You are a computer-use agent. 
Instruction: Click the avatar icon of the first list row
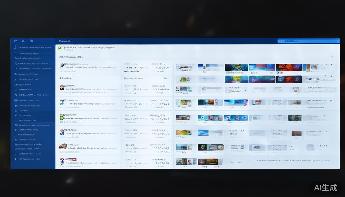(x=62, y=66)
